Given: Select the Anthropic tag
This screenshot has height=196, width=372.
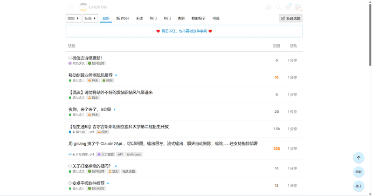Looking at the screenshot, I should coord(134,154).
